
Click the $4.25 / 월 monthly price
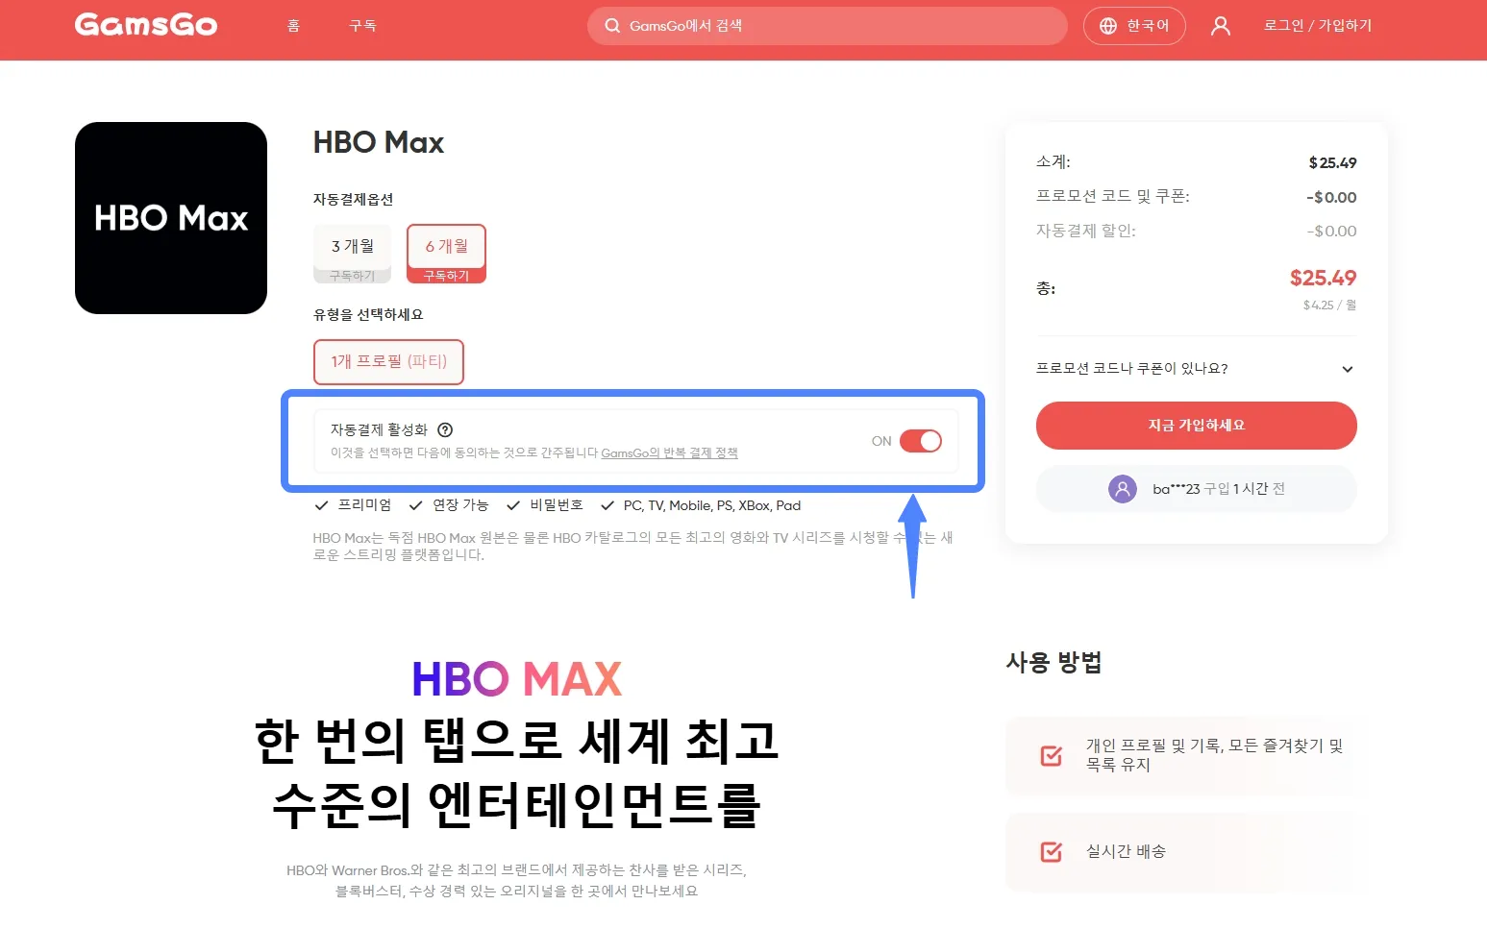(x=1329, y=306)
